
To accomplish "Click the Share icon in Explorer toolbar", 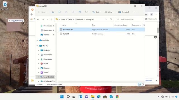I will click(x=80, y=12).
